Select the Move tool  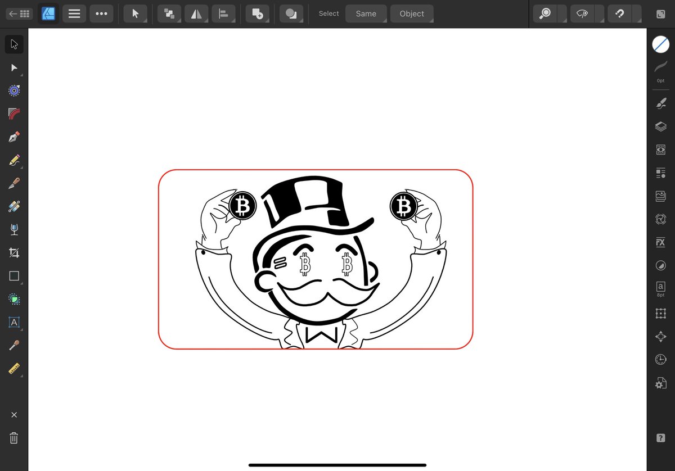(x=14, y=44)
